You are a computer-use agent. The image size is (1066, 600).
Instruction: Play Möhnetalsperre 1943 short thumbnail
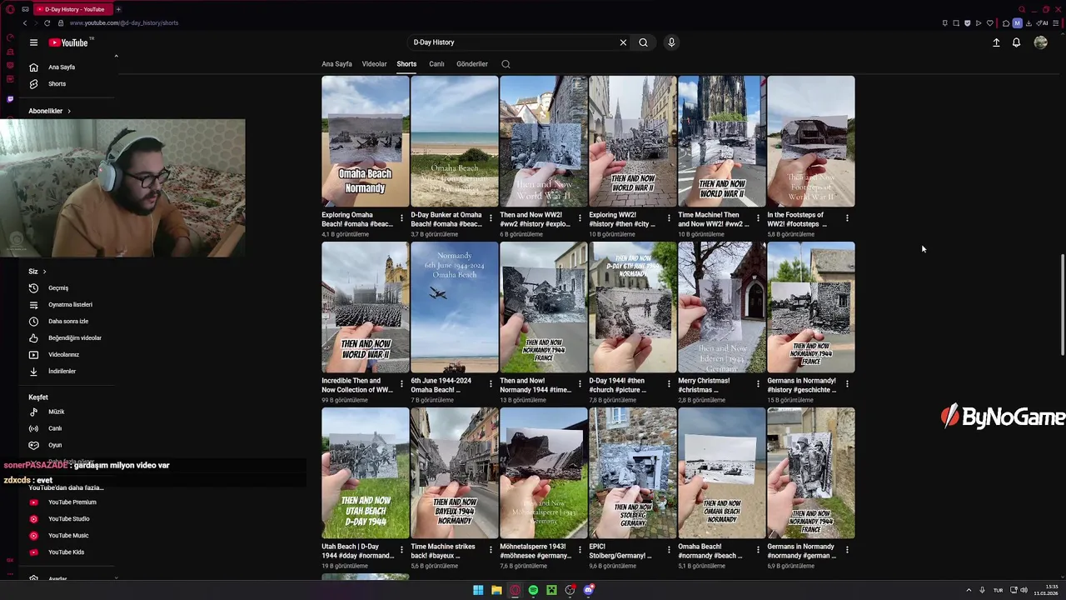coord(544,473)
